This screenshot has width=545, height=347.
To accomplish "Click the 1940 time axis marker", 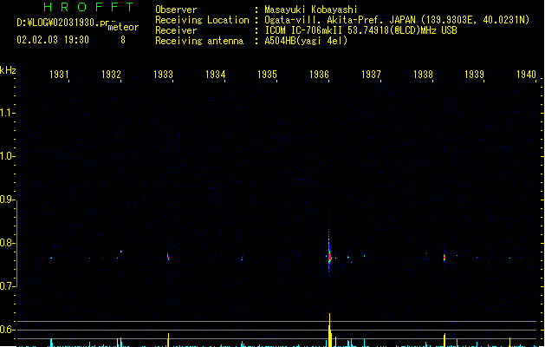I will (526, 75).
